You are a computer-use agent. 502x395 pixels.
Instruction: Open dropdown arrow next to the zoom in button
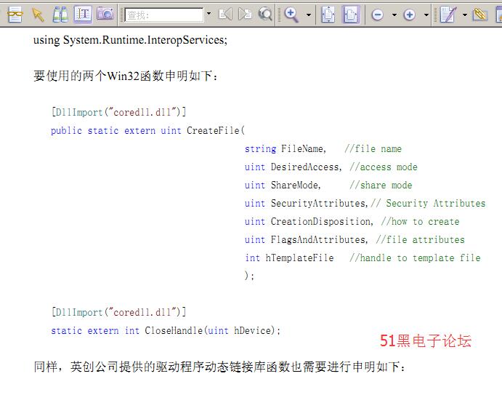[426, 15]
